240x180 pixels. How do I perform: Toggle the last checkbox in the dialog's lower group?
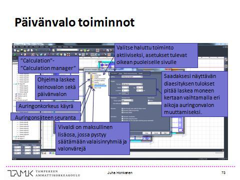click(122, 120)
